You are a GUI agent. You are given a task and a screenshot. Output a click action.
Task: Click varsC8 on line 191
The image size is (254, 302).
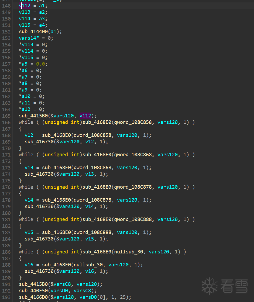pos(62,284)
